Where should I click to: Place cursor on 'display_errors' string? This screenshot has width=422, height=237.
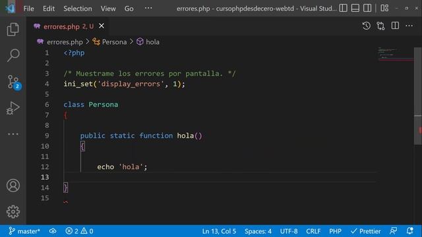click(131, 84)
